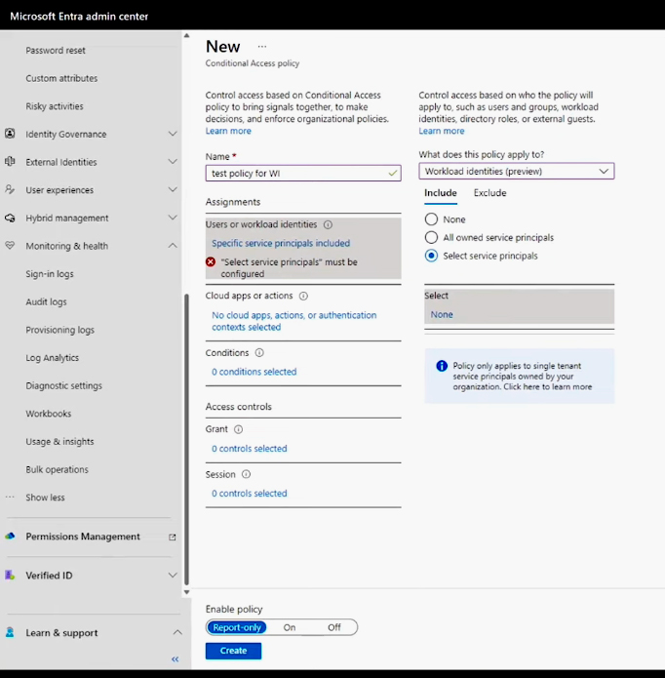
Task: Collapse the sidebar with the double-chevron icon
Action: (x=175, y=658)
